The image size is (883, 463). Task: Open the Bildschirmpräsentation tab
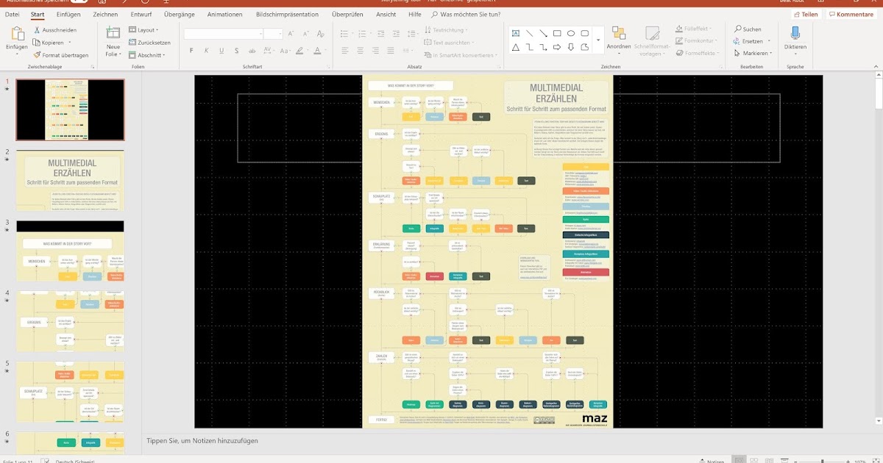(x=287, y=14)
